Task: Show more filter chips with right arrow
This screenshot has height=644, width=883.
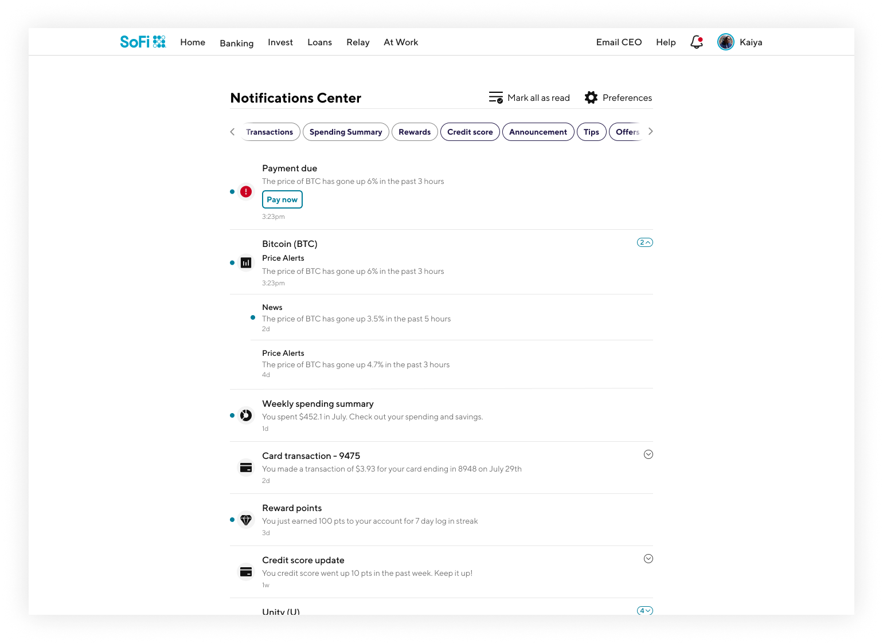Action: point(650,131)
